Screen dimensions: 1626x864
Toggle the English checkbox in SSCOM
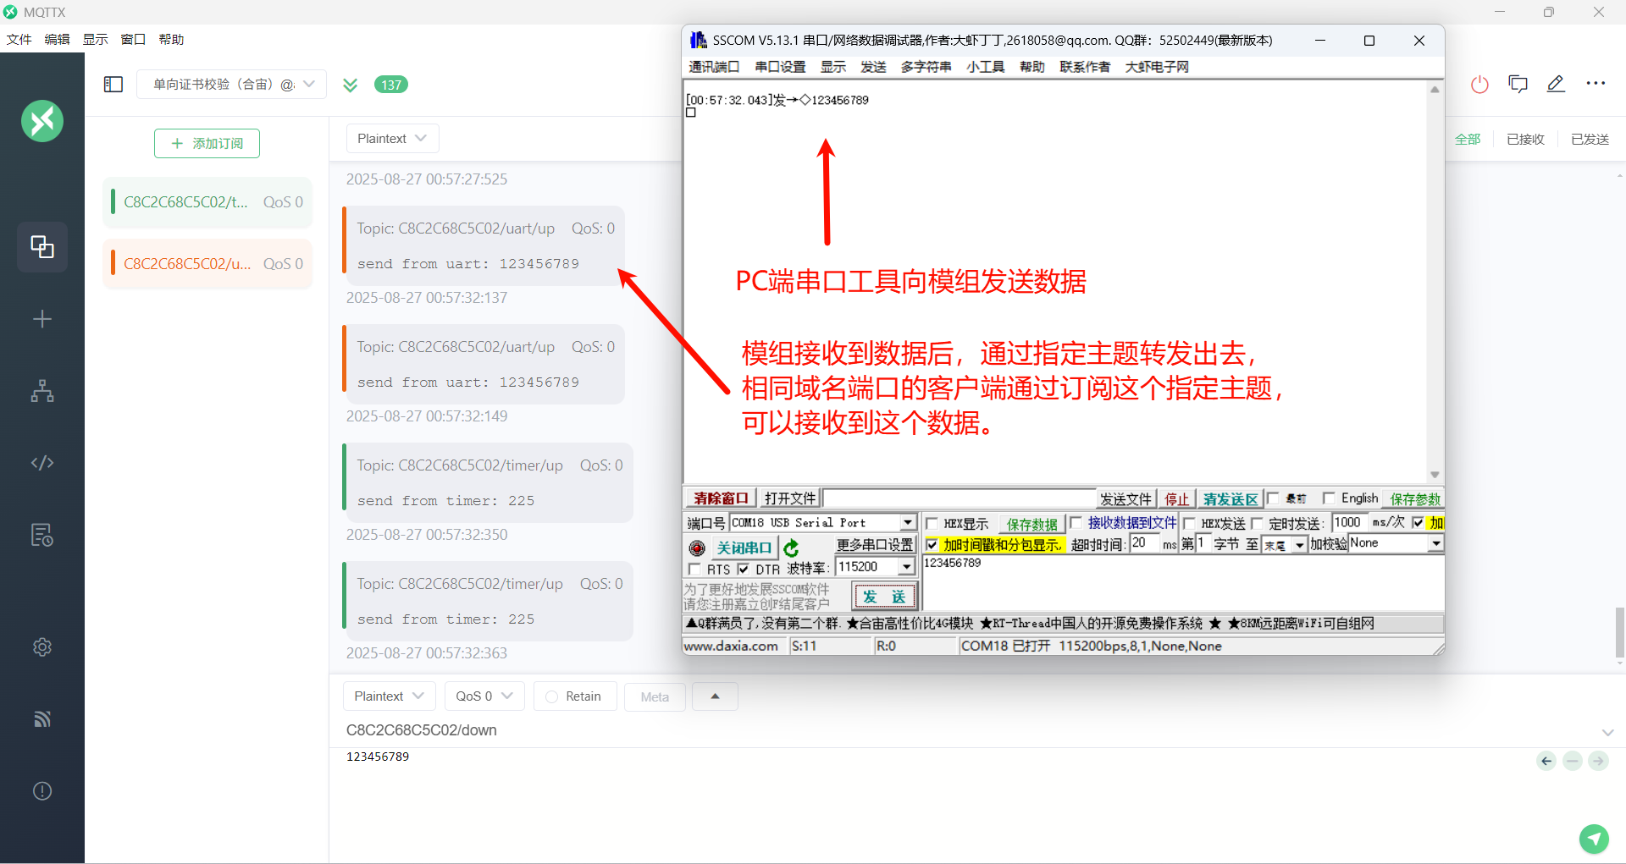click(x=1329, y=498)
